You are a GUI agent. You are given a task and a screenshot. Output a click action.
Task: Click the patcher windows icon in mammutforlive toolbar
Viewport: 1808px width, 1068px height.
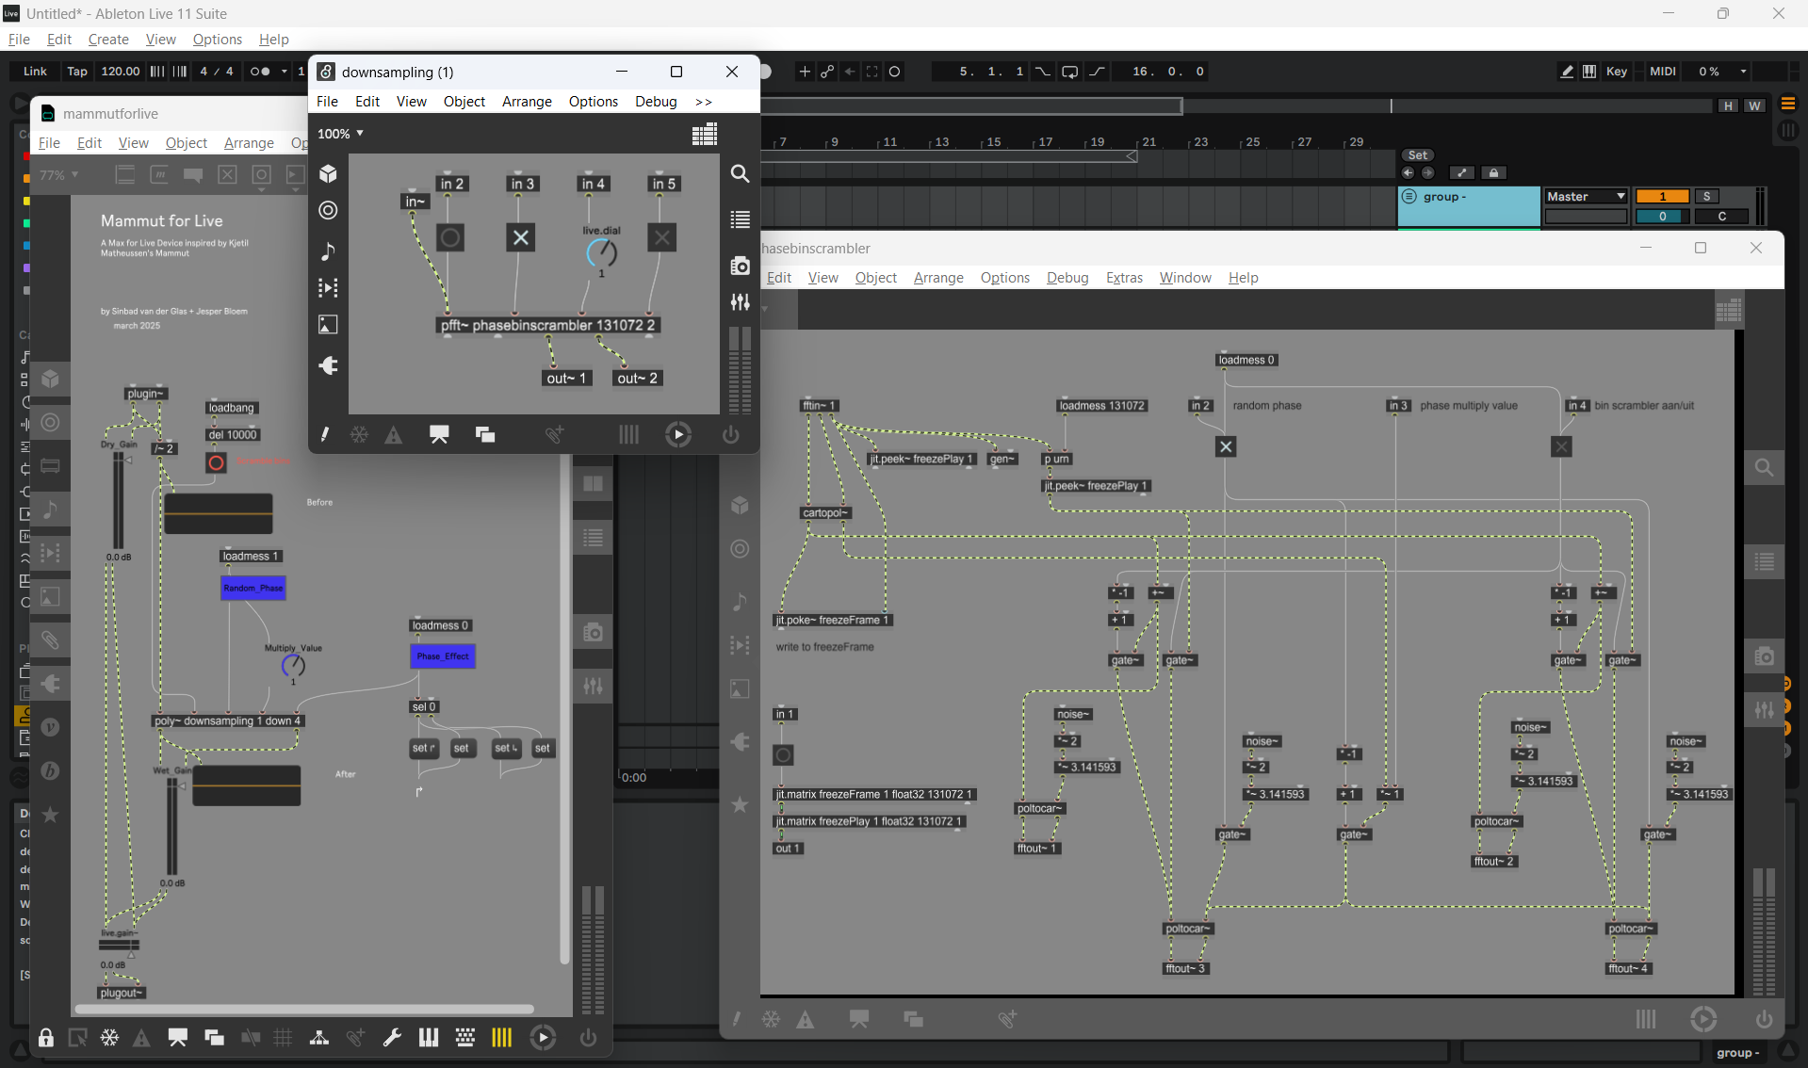pos(215,1038)
